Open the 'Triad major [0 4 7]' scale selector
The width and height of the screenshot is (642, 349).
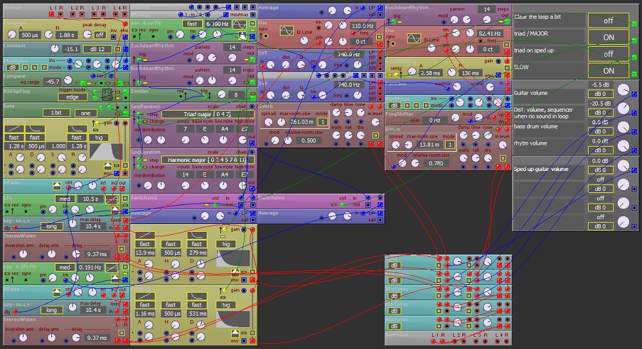pos(207,114)
